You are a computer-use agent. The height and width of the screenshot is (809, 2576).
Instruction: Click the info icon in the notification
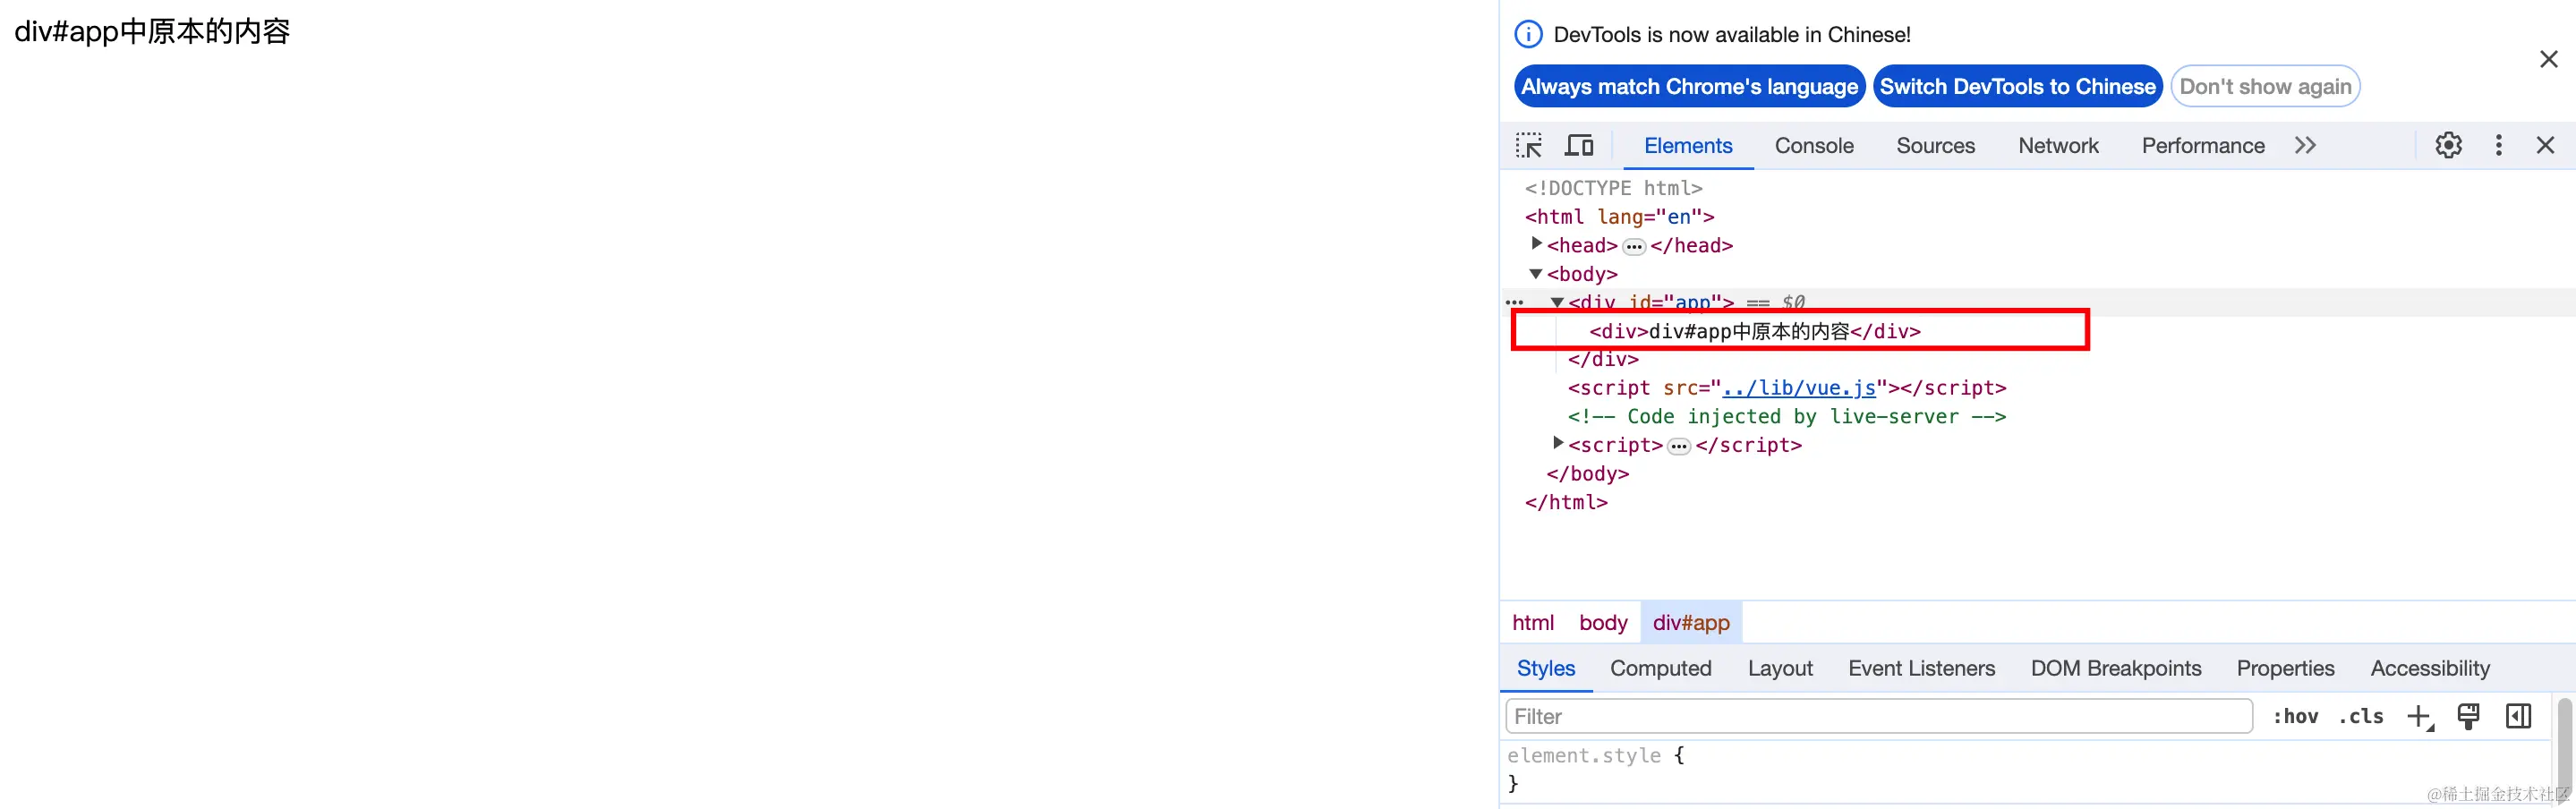pos(1529,35)
